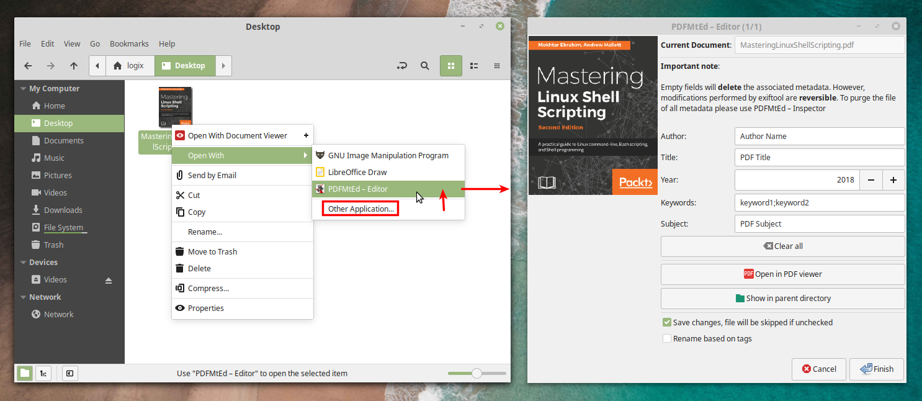Open the search icon in the toolbar

tap(425, 65)
